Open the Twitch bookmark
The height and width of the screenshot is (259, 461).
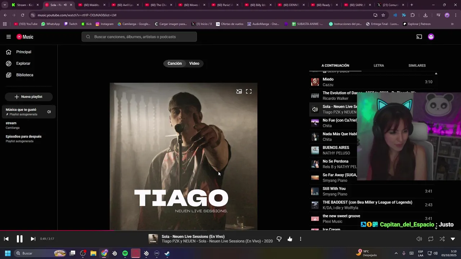pyautogui.click(x=71, y=24)
